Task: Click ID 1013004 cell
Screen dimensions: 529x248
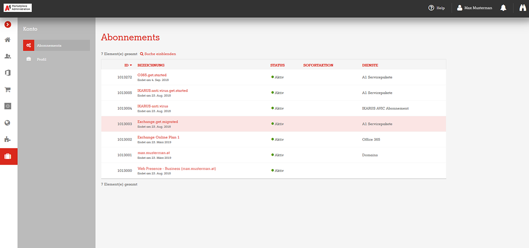Action: pos(125,109)
